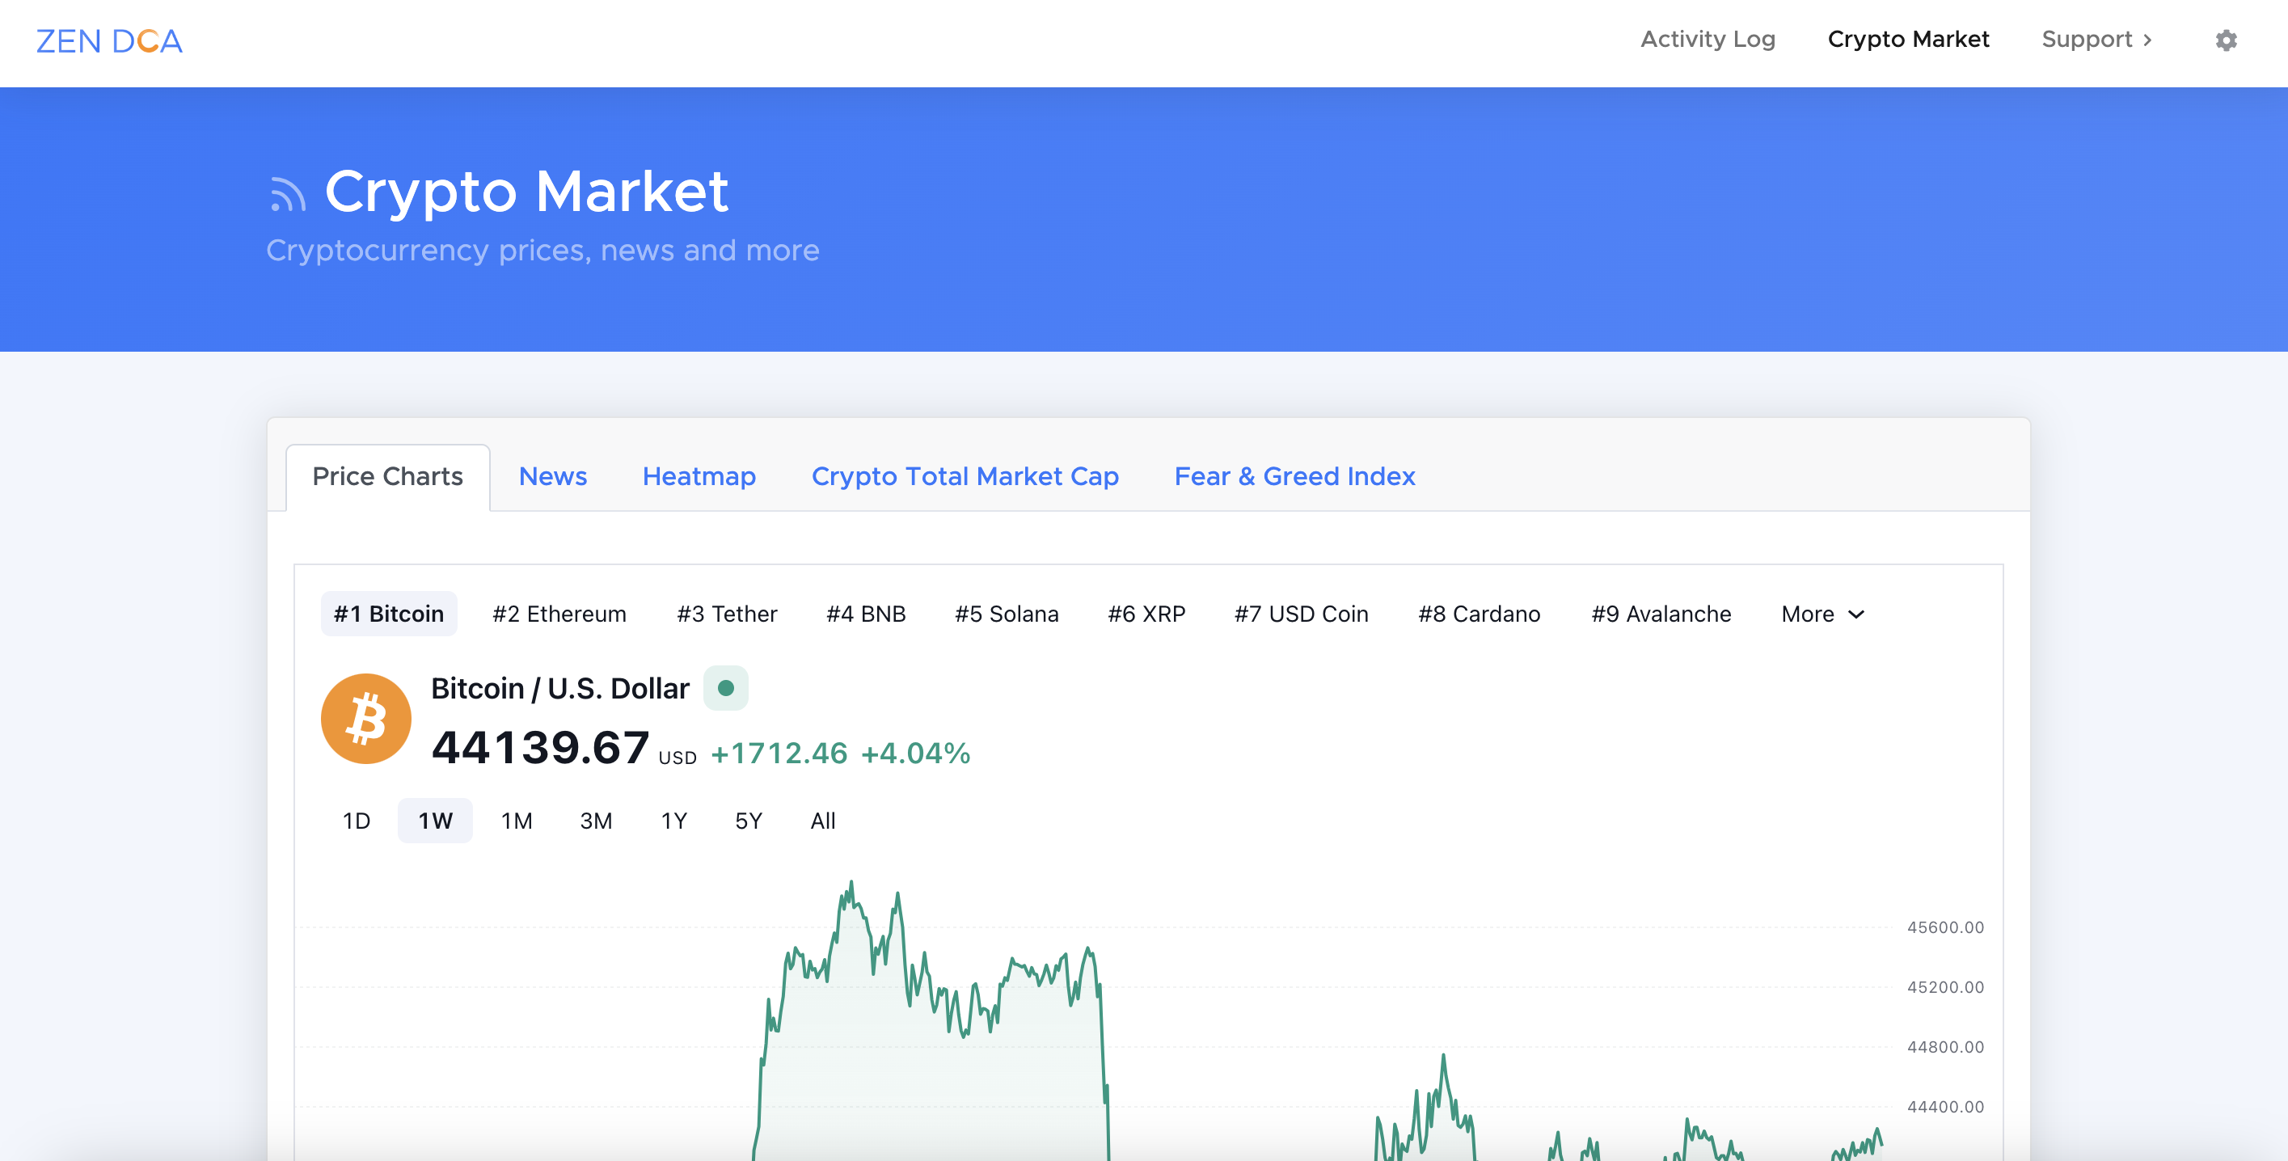Screen dimensions: 2288x1161
Task: Click the green market status dot
Action: [726, 688]
